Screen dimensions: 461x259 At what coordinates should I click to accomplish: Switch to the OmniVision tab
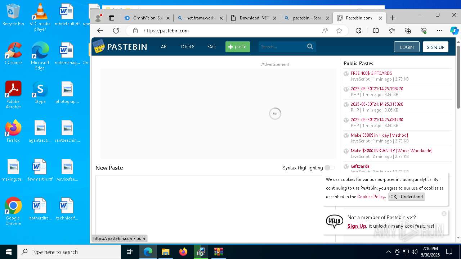coord(147,18)
